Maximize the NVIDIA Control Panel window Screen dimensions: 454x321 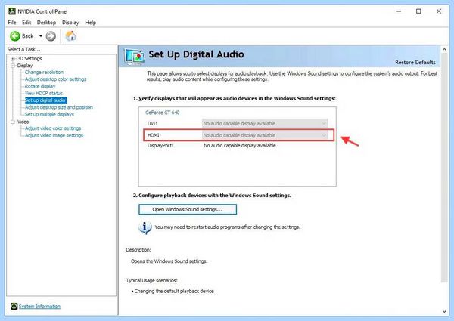tap(418, 11)
